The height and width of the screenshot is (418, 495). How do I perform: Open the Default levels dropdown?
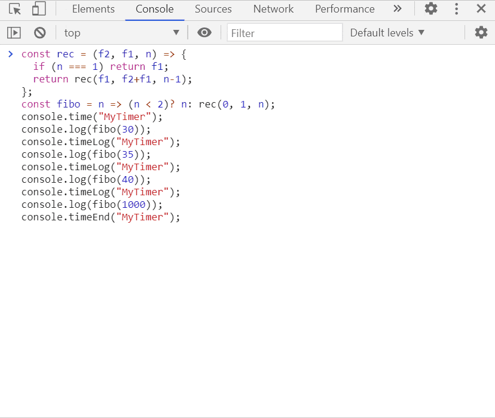click(x=387, y=33)
